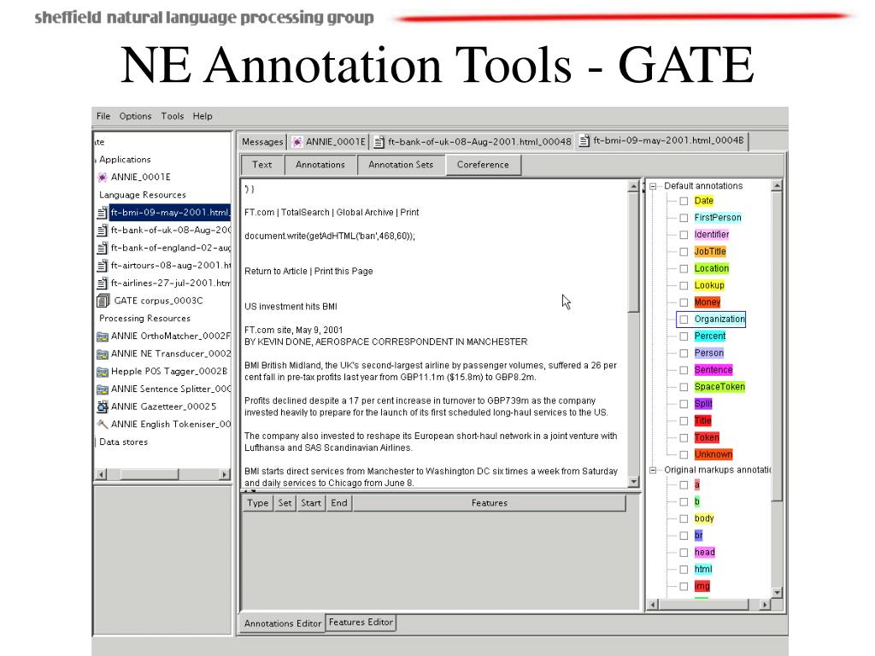Click the document icon beside ft-bank-of-england-02-aug
Viewport: 875px width, 656px height.
coord(103,249)
